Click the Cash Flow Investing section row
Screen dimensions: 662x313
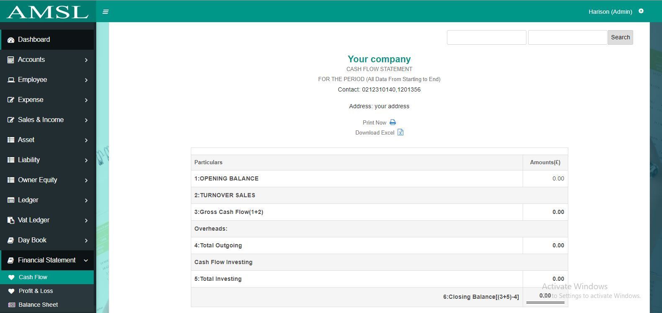point(379,262)
